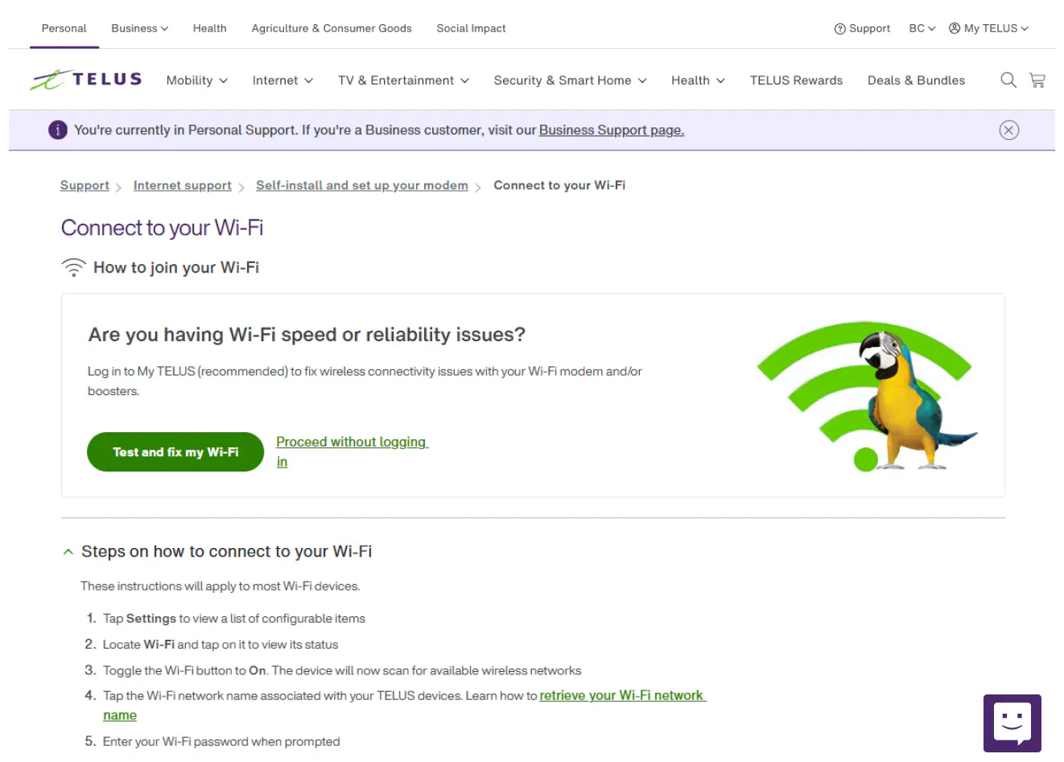Screen dimensions: 1064x762
Task: Click the current breadcrumb Connect to your Wi-Fi
Action: 559,186
